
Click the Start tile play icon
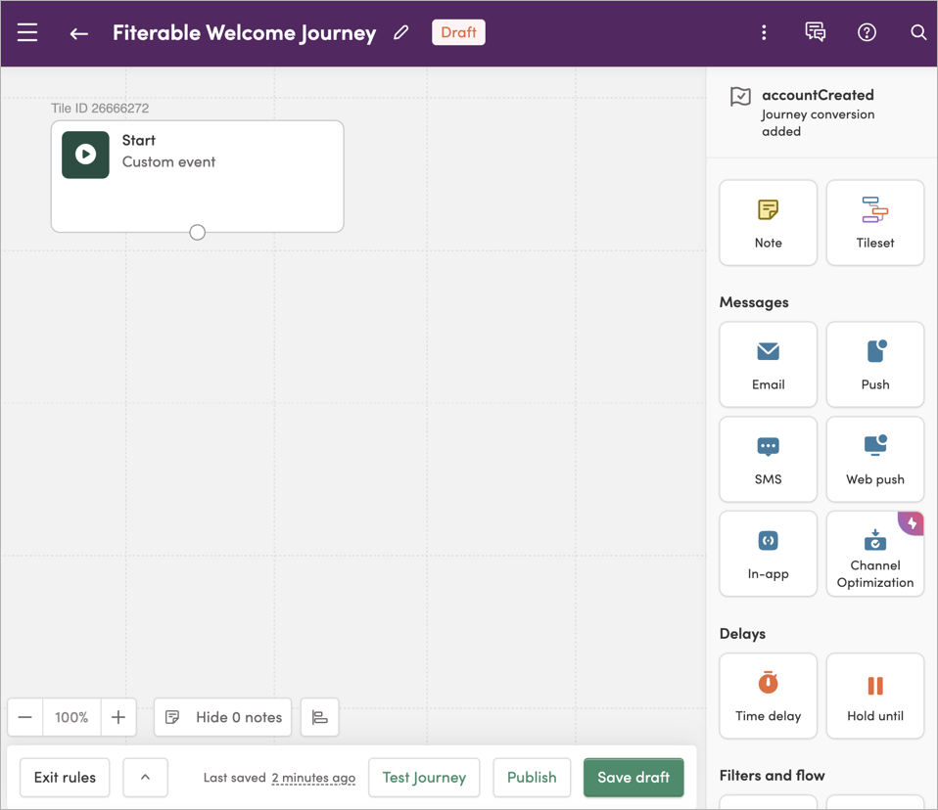point(85,155)
